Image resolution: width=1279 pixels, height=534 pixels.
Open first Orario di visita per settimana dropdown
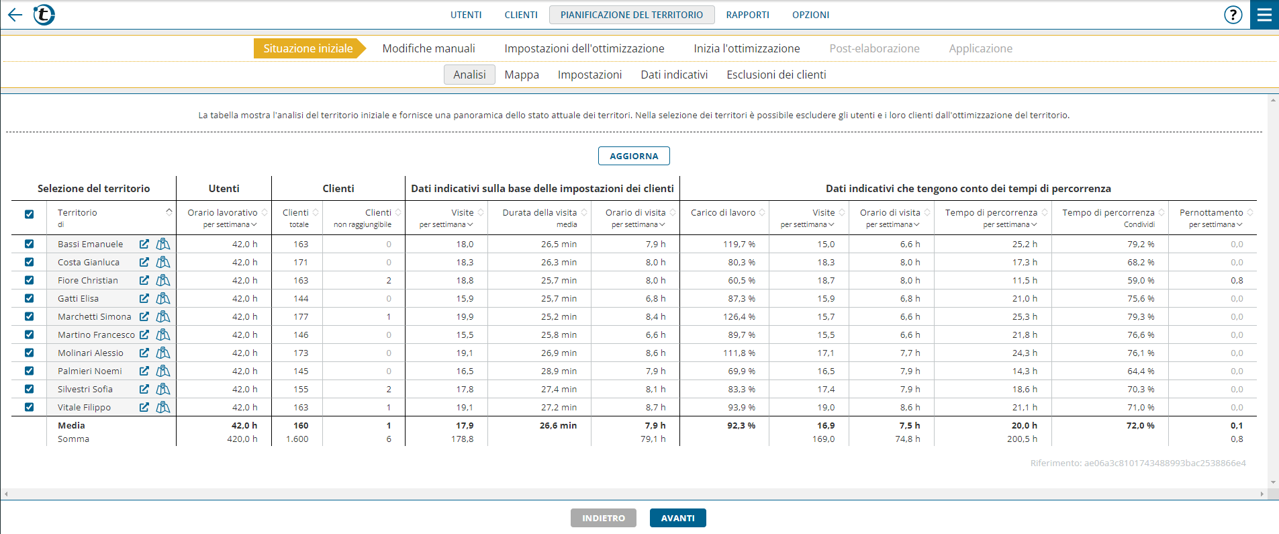click(x=638, y=224)
